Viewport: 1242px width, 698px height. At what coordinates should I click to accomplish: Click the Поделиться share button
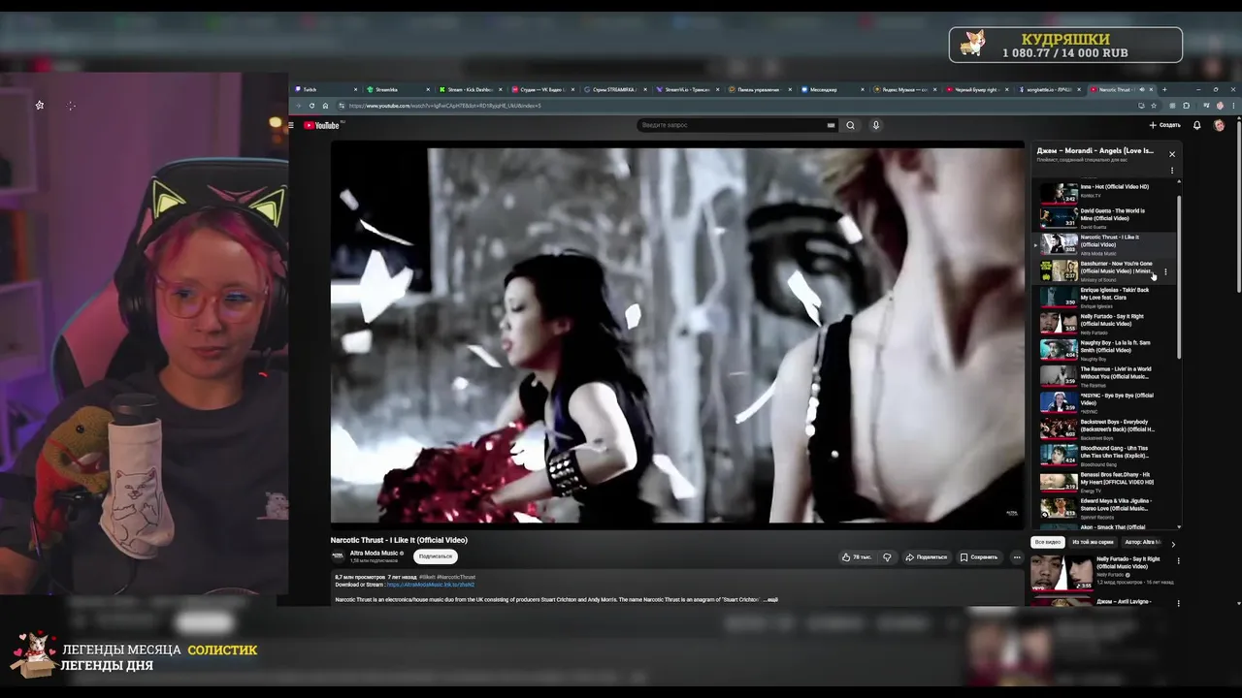click(x=926, y=557)
